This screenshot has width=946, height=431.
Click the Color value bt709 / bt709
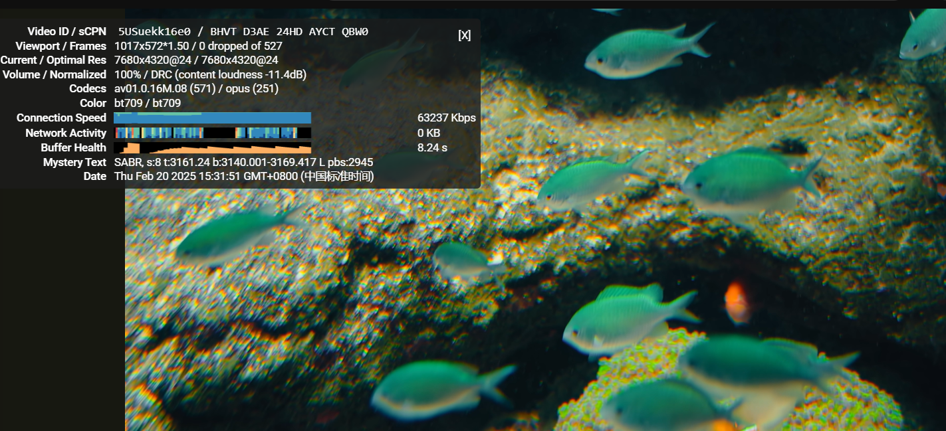tap(148, 103)
